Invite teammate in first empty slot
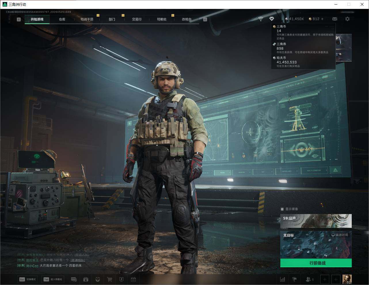369x285 pixels. click(x=325, y=279)
